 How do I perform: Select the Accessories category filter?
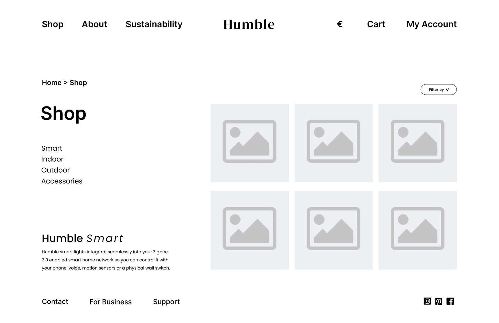(62, 181)
